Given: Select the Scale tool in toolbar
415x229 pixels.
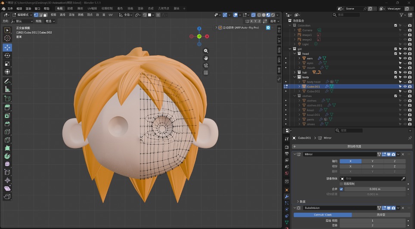Looking at the screenshot, I should (7, 64).
